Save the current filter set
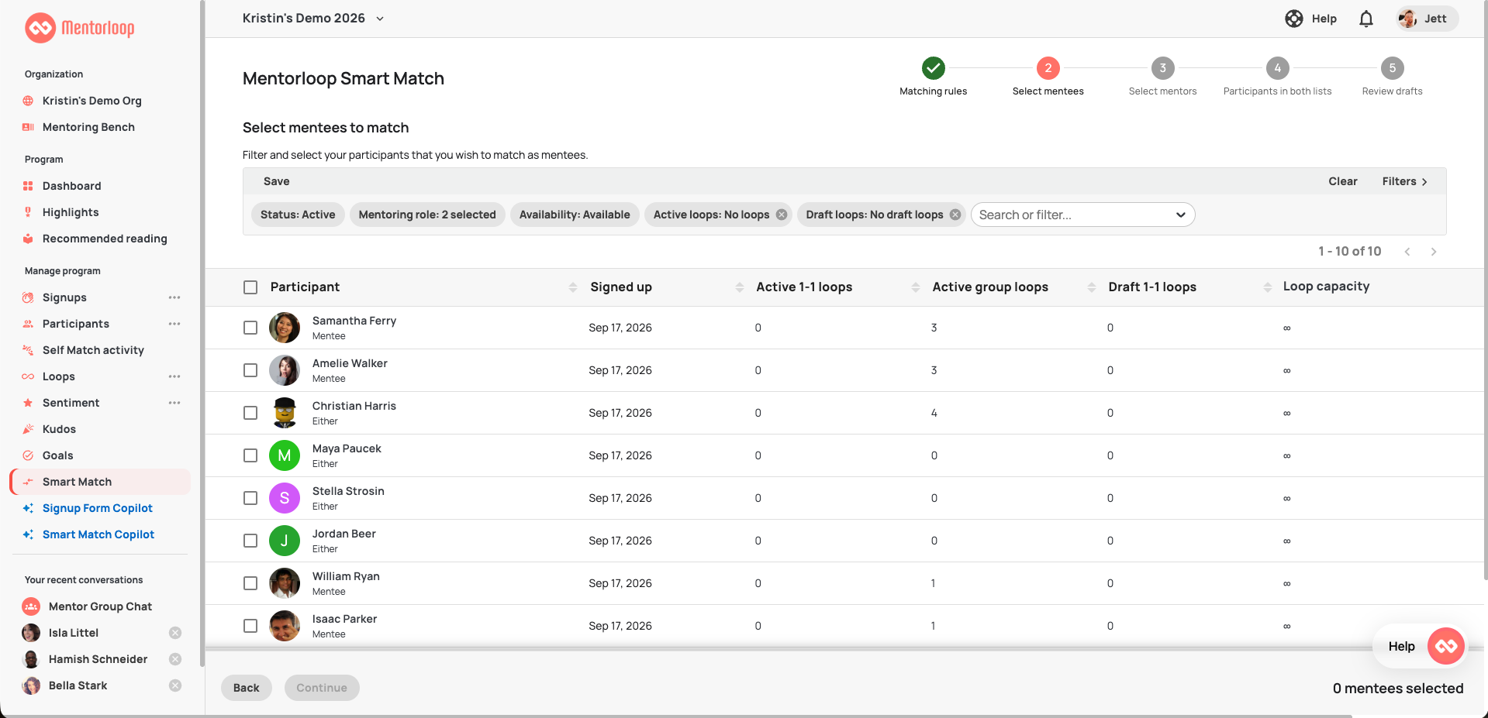Image resolution: width=1488 pixels, height=718 pixels. 277,181
